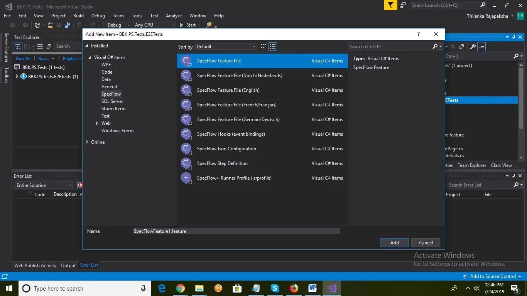This screenshot has width=527, height=296.
Task: Select the SpecFlow Step Definition template
Action: coord(262,163)
